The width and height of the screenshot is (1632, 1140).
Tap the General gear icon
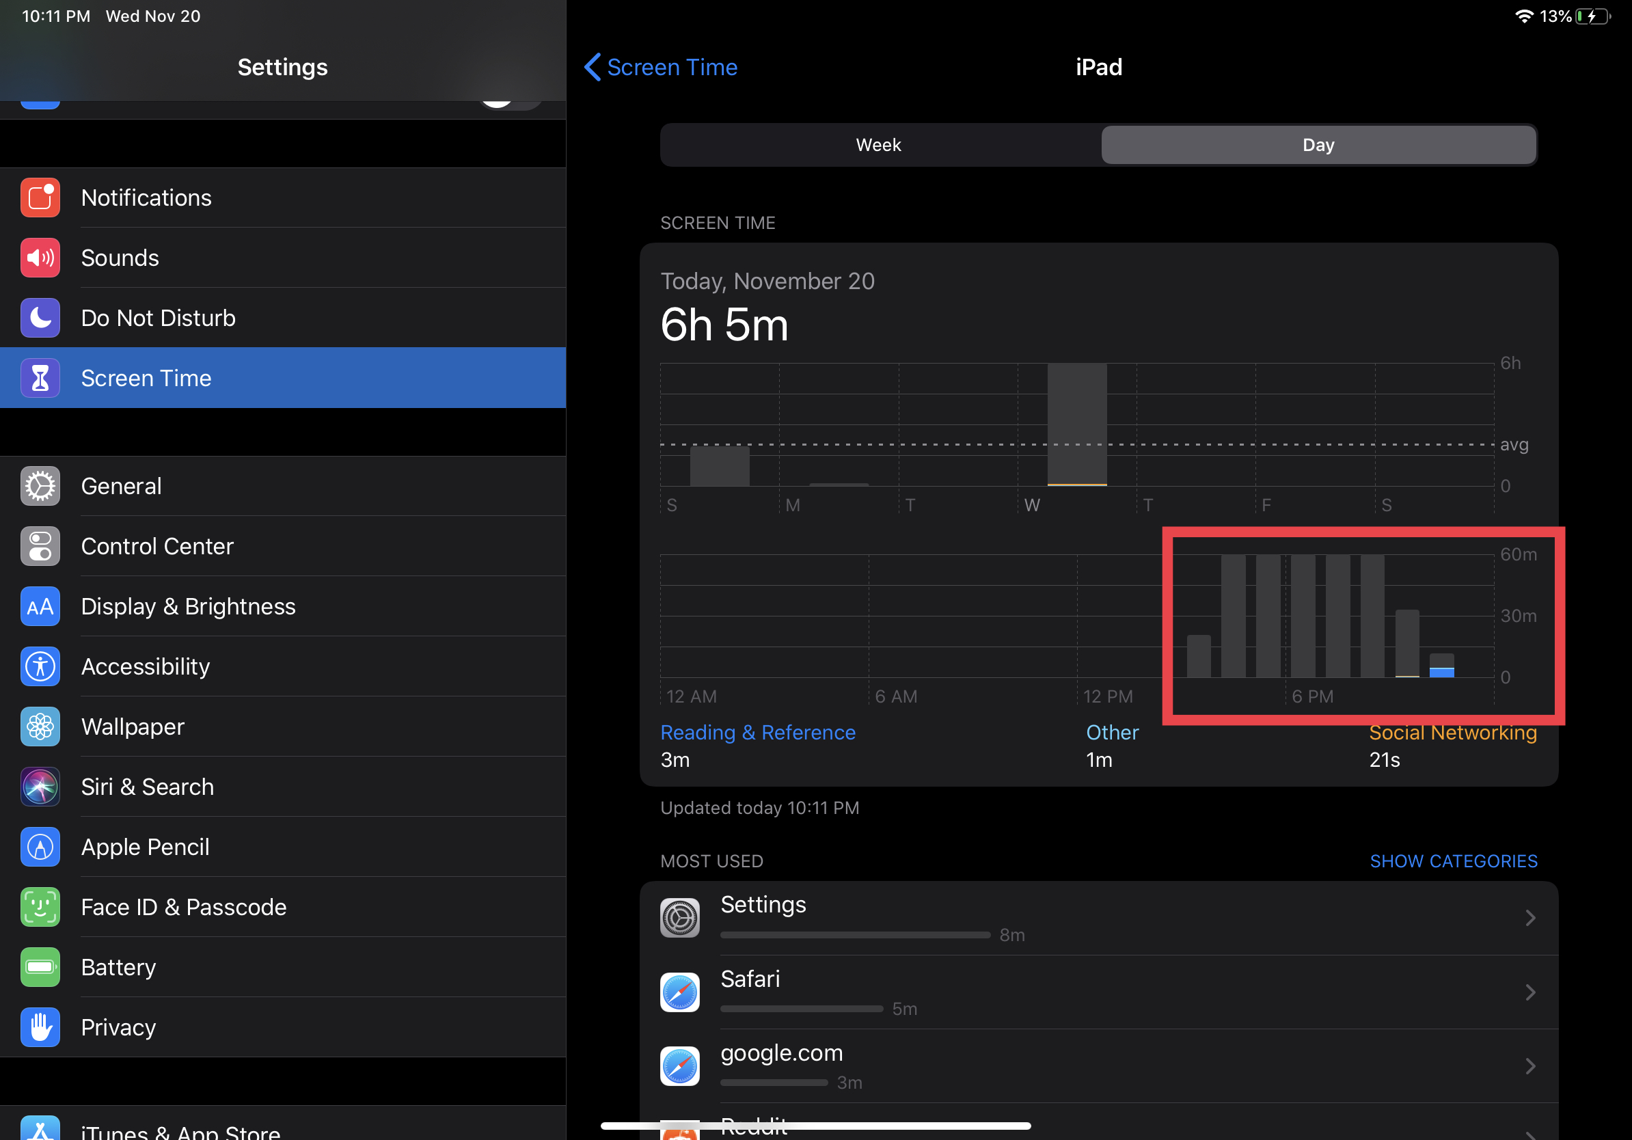point(40,486)
